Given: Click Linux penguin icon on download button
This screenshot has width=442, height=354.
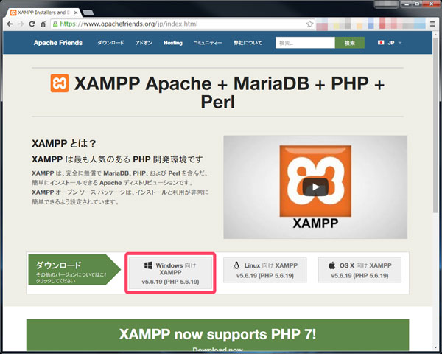Looking at the screenshot, I should pyautogui.click(x=236, y=265).
